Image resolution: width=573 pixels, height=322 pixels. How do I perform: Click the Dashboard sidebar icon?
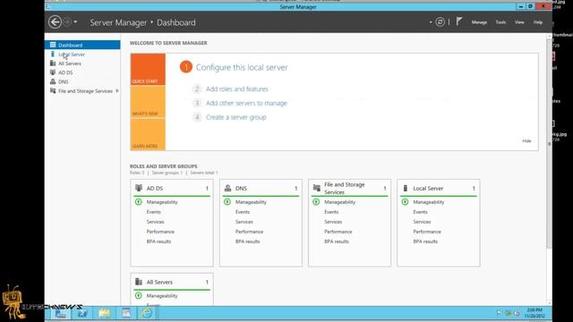click(x=53, y=45)
